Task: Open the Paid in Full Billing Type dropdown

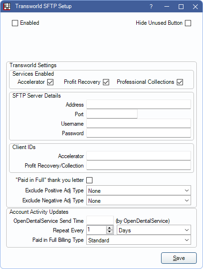Action: click(139, 240)
